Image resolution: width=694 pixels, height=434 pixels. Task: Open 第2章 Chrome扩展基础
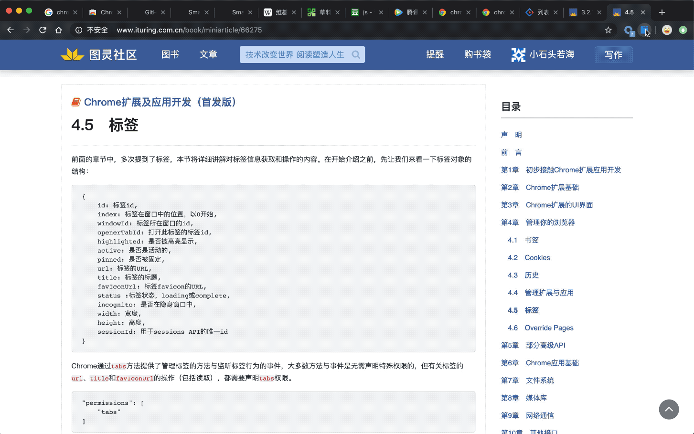tap(540, 188)
